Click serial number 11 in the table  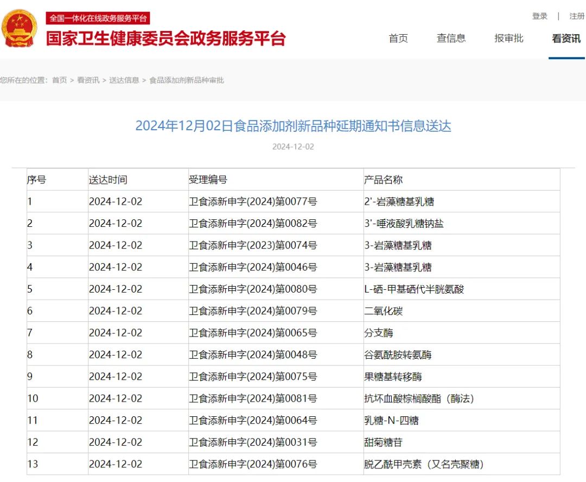(33, 420)
